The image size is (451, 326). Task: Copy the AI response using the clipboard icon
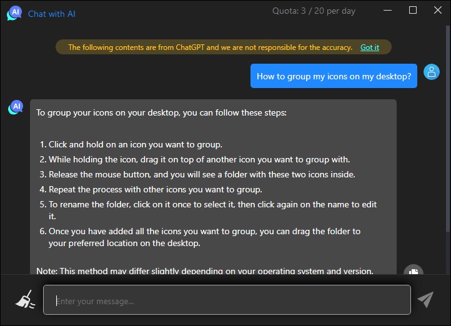point(414,270)
